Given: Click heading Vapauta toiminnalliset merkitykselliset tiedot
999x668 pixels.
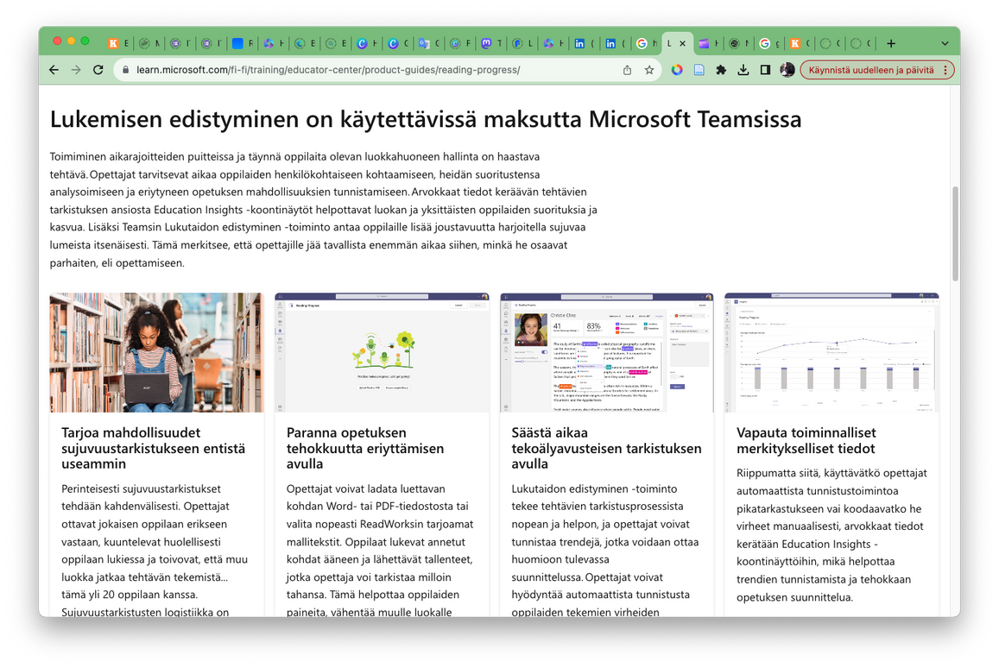Looking at the screenshot, I should (806, 441).
